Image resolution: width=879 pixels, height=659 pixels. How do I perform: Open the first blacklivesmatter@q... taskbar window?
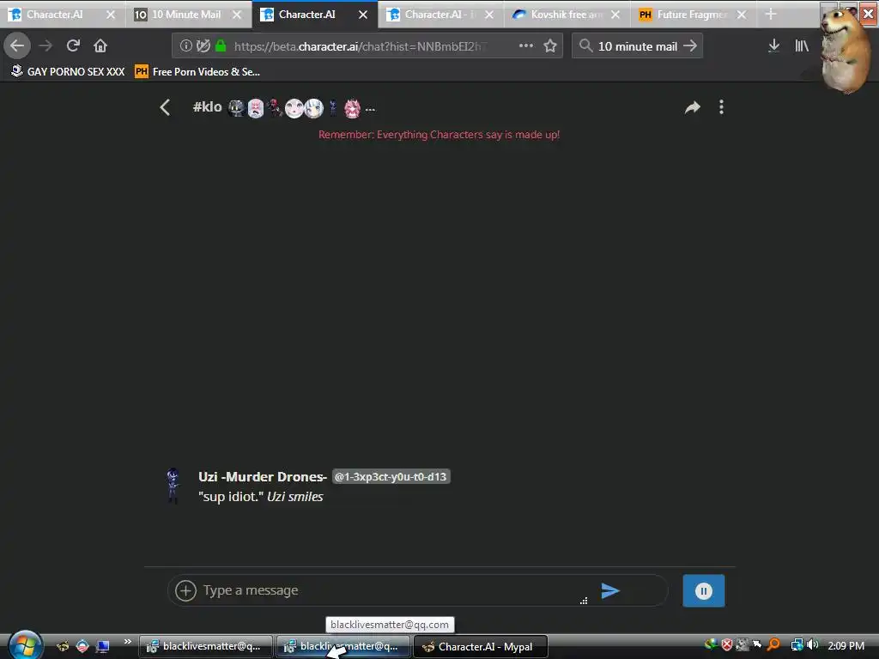coord(206,647)
